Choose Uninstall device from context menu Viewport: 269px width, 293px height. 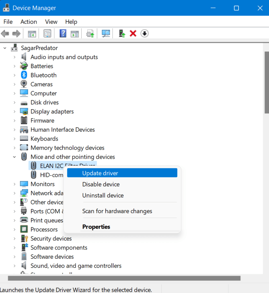click(x=103, y=195)
